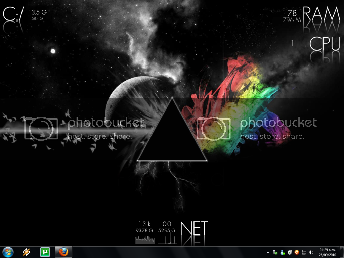Open the network connection tray icon
The width and height of the screenshot is (344, 258).
click(304, 252)
